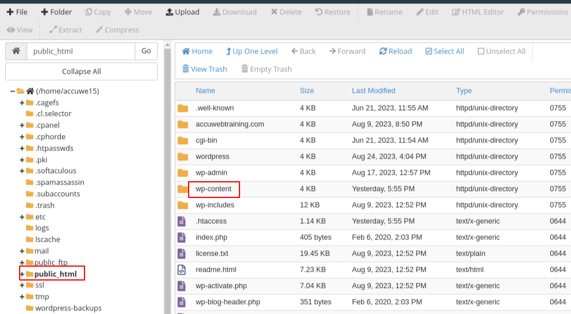Expand the .cphorde tree folder
This screenshot has height=314, width=571.
pos(22,137)
